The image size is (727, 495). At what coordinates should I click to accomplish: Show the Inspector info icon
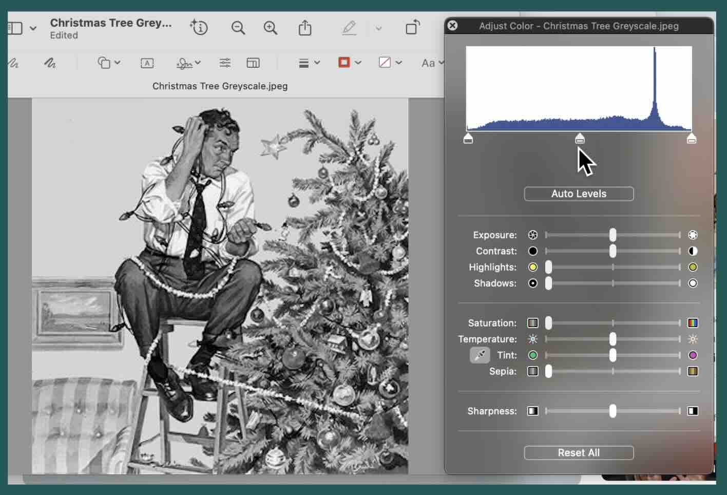tap(199, 28)
